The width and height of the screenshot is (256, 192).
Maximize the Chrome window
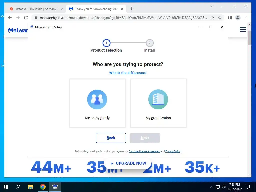(x=234, y=6)
